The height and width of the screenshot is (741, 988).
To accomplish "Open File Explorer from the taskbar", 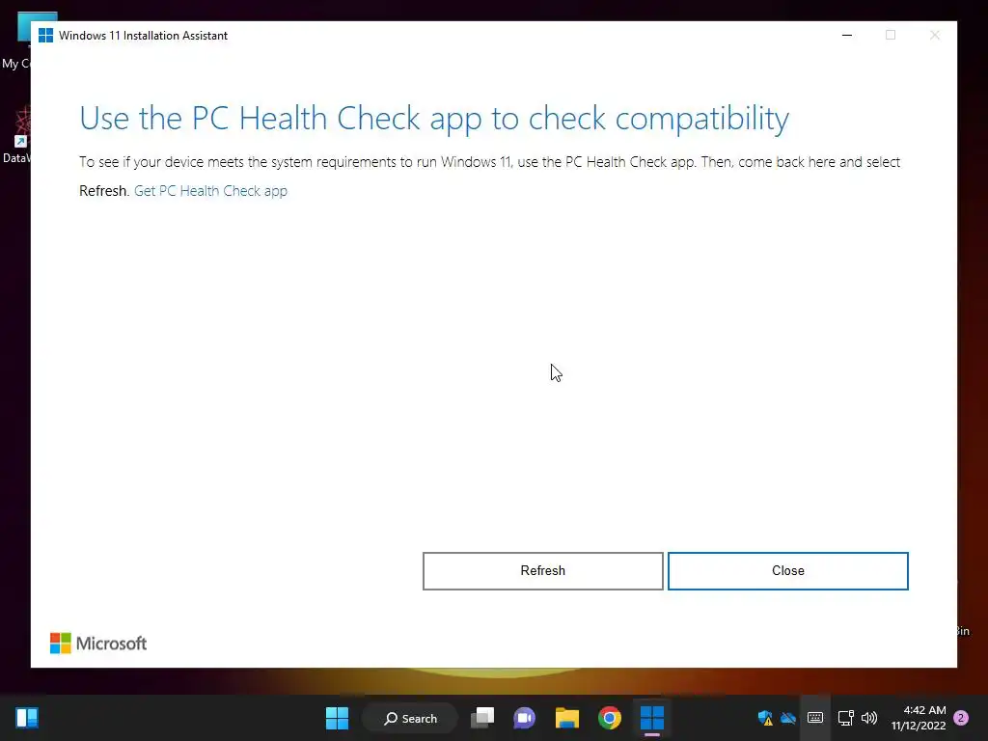I will point(567,718).
